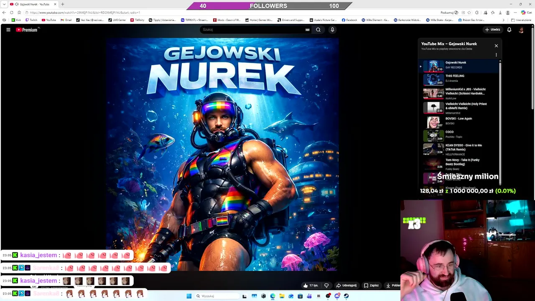Select KEAN DYSSO - Give It to Me track
The image size is (535, 301).
pyautogui.click(x=459, y=149)
